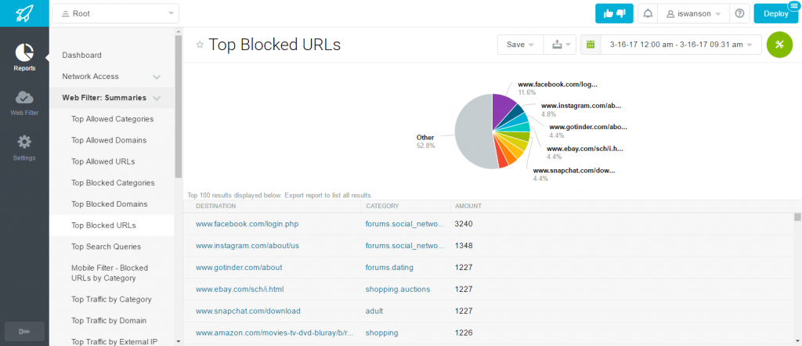Click sidebar scrollbar down arrow

click(x=179, y=341)
